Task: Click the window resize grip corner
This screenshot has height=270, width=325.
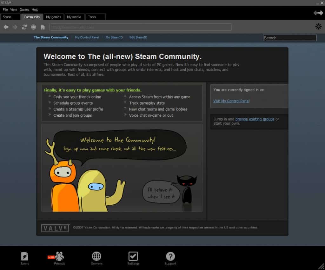Action: (322, 267)
